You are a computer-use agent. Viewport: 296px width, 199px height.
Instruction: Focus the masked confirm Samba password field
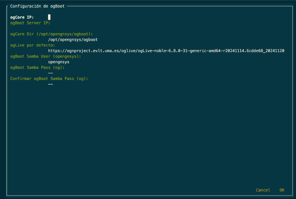pyautogui.click(x=50, y=84)
